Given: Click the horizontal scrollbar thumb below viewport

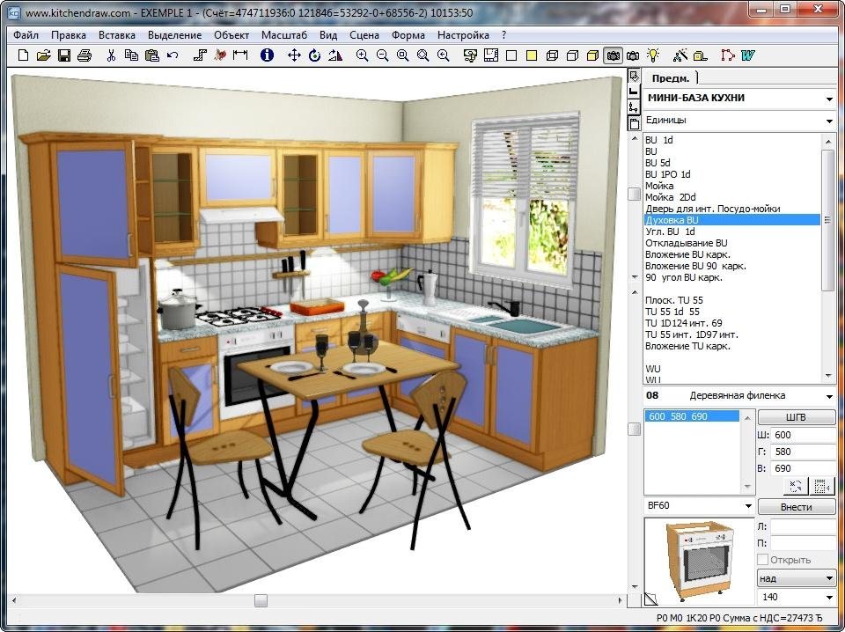Looking at the screenshot, I should click(x=261, y=600).
